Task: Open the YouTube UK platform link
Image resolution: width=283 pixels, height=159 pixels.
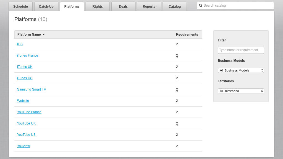Action: pyautogui.click(x=26, y=123)
